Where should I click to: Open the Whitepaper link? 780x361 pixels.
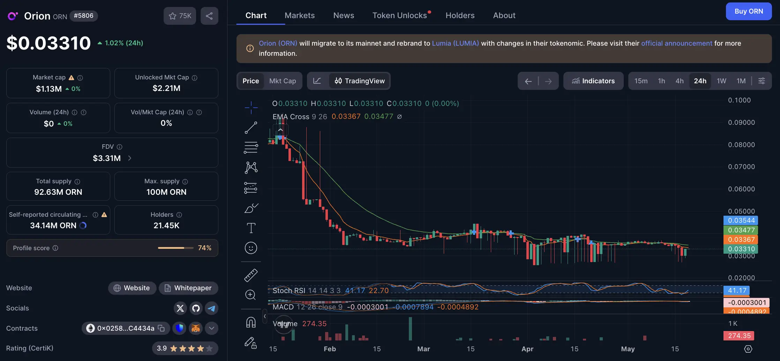(x=188, y=288)
